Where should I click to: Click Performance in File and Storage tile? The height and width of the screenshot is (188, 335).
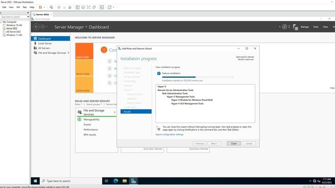click(91, 130)
